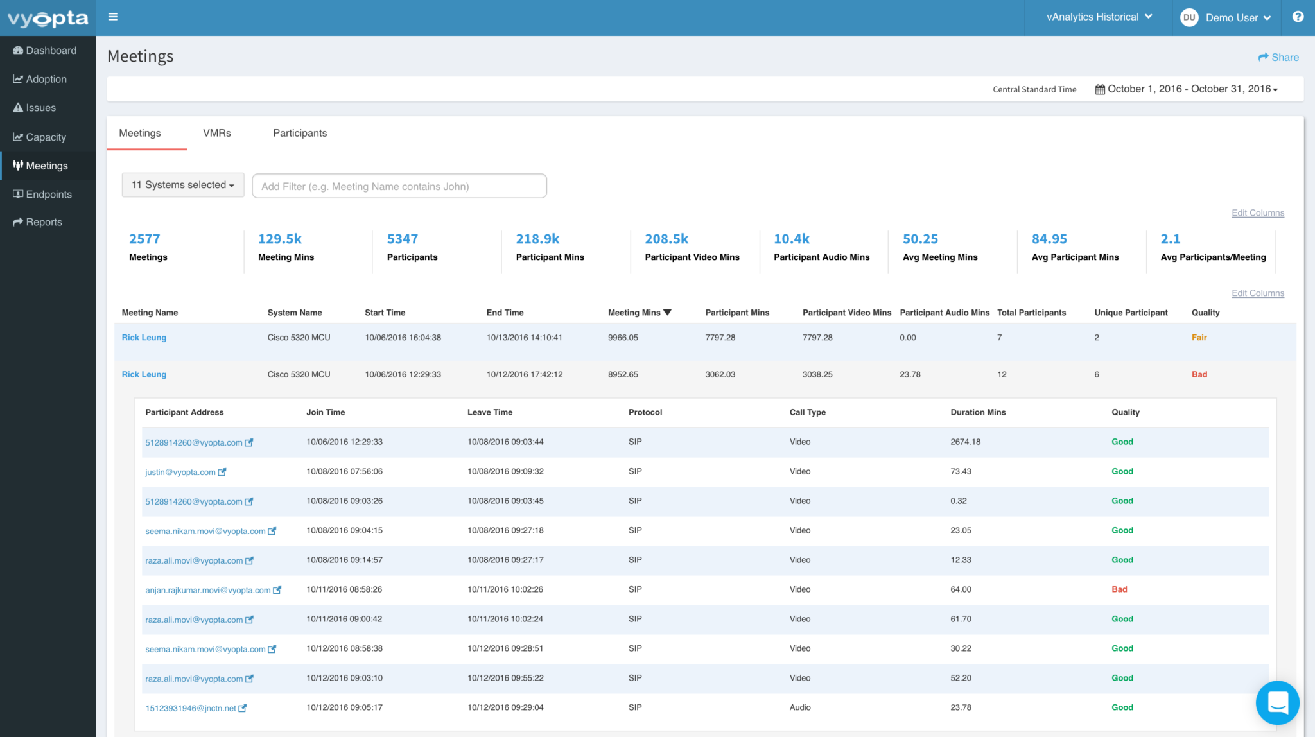
Task: Open seema.nikam.movi@vyopta.com link joined 10/12
Action: (205, 649)
